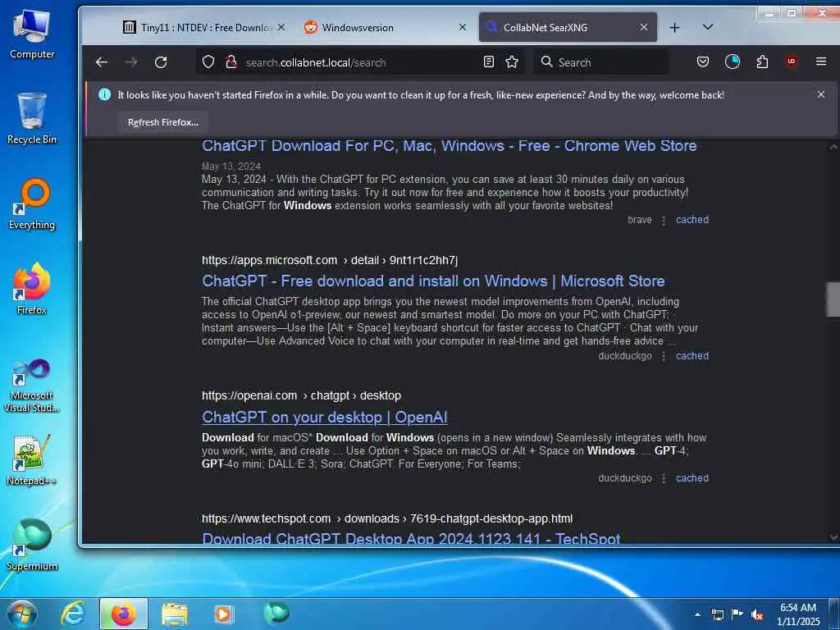This screenshot has height=630, width=840.
Task: Expand the list all tabs chevron
Action: point(708,27)
